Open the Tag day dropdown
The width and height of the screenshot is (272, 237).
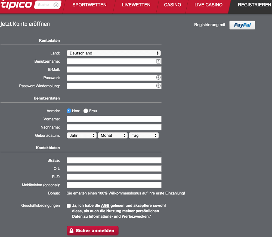click(144, 136)
